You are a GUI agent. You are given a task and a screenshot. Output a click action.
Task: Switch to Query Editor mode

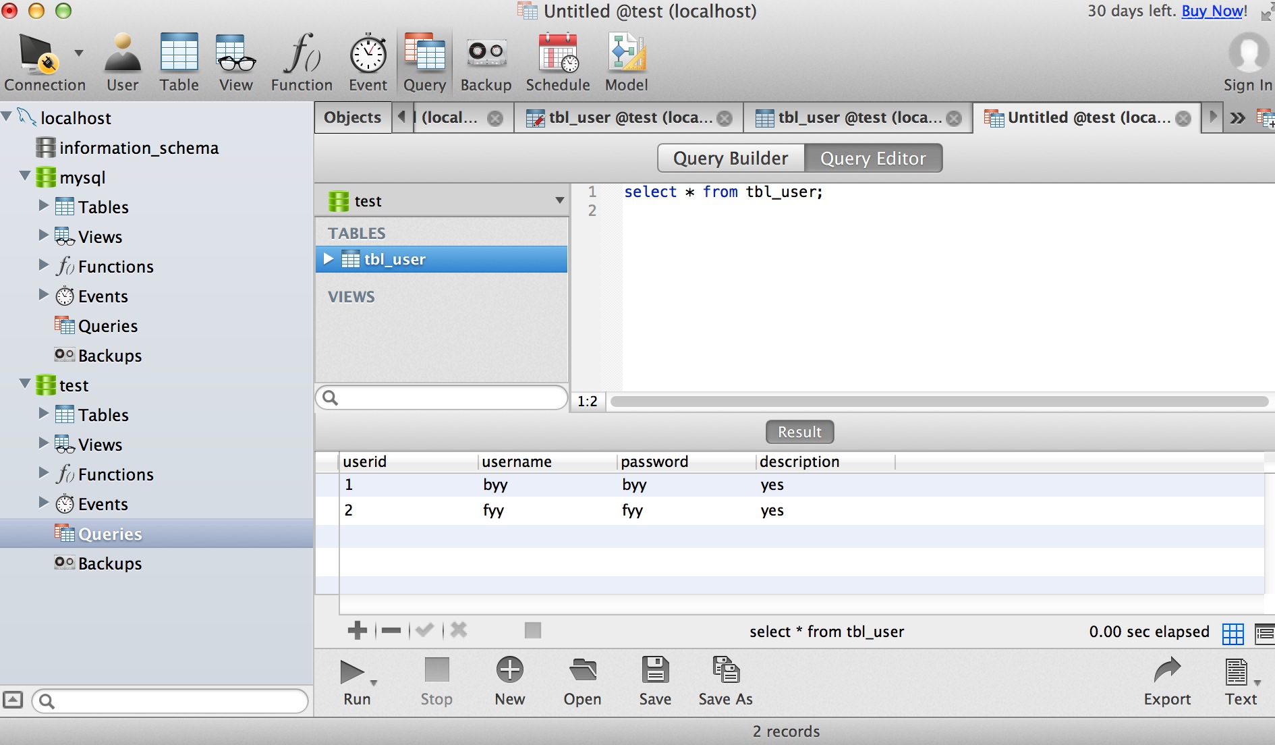coord(873,158)
